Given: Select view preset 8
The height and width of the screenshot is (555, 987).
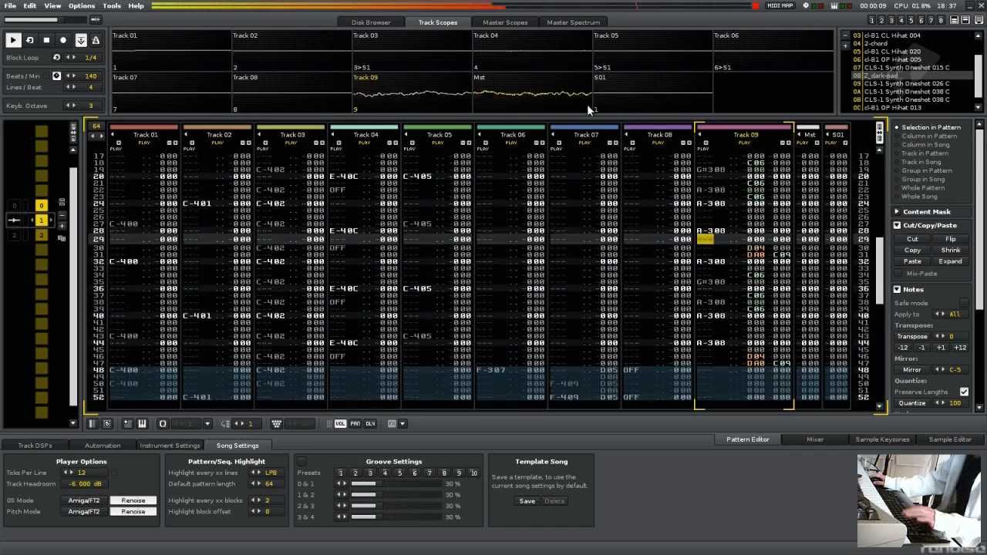Looking at the screenshot, I should coord(942,21).
